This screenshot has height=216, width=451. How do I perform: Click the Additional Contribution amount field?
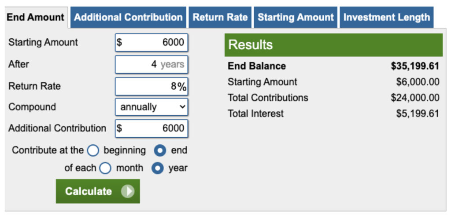coord(152,128)
